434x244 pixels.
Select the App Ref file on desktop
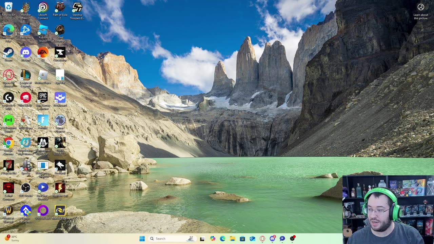[60, 77]
